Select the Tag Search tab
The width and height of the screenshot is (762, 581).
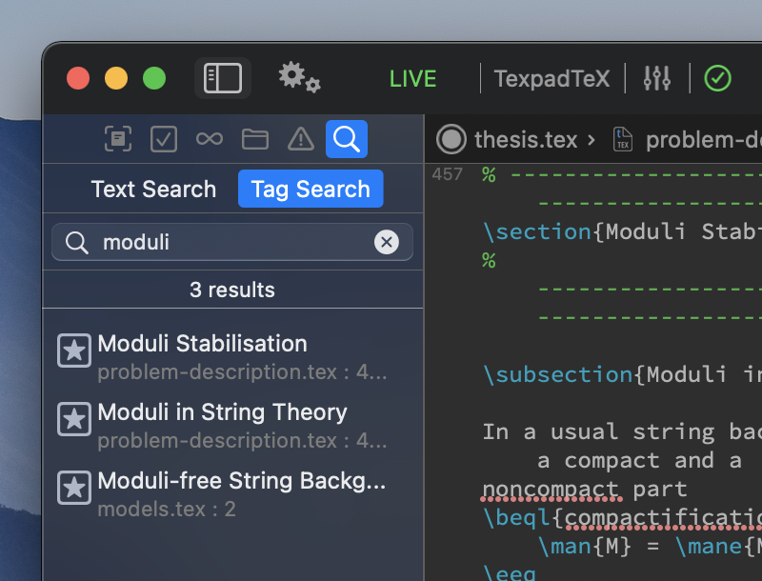311,189
